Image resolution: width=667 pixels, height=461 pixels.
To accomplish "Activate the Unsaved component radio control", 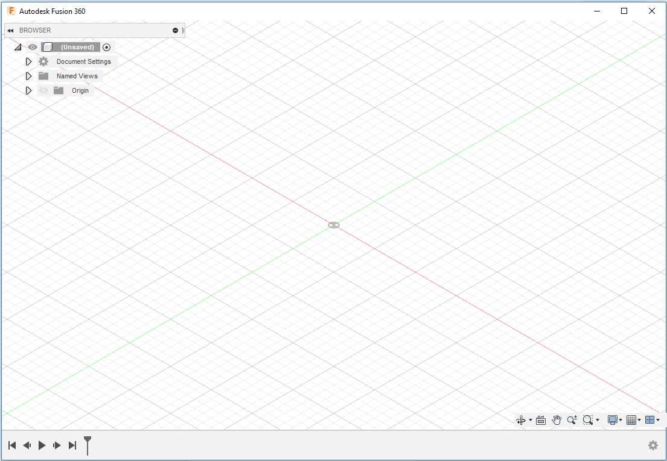I will 106,46.
